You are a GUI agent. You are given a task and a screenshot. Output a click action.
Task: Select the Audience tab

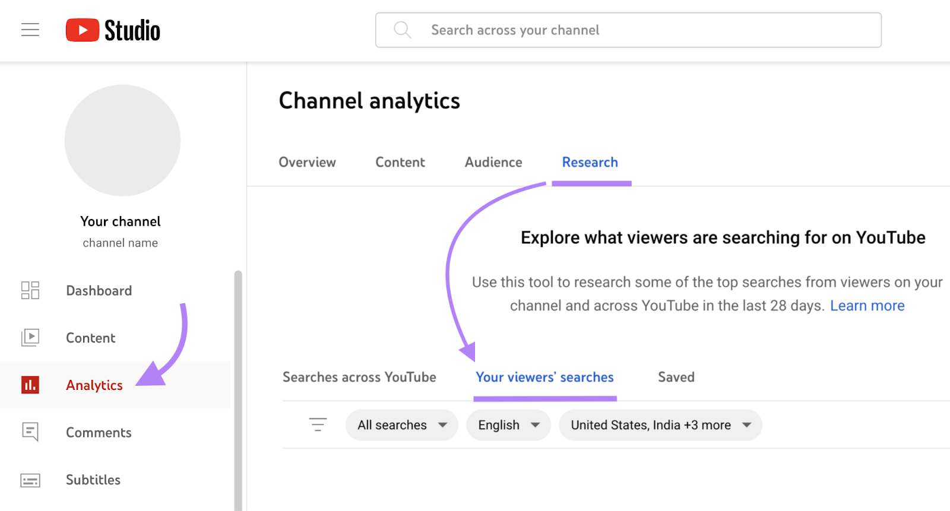pyautogui.click(x=493, y=162)
